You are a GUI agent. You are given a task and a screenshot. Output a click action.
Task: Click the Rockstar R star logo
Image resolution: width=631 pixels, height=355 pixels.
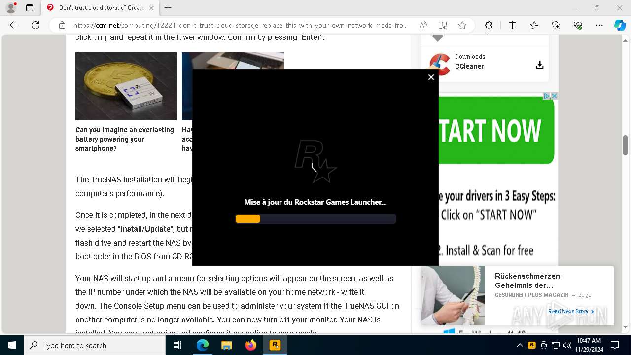click(315, 162)
